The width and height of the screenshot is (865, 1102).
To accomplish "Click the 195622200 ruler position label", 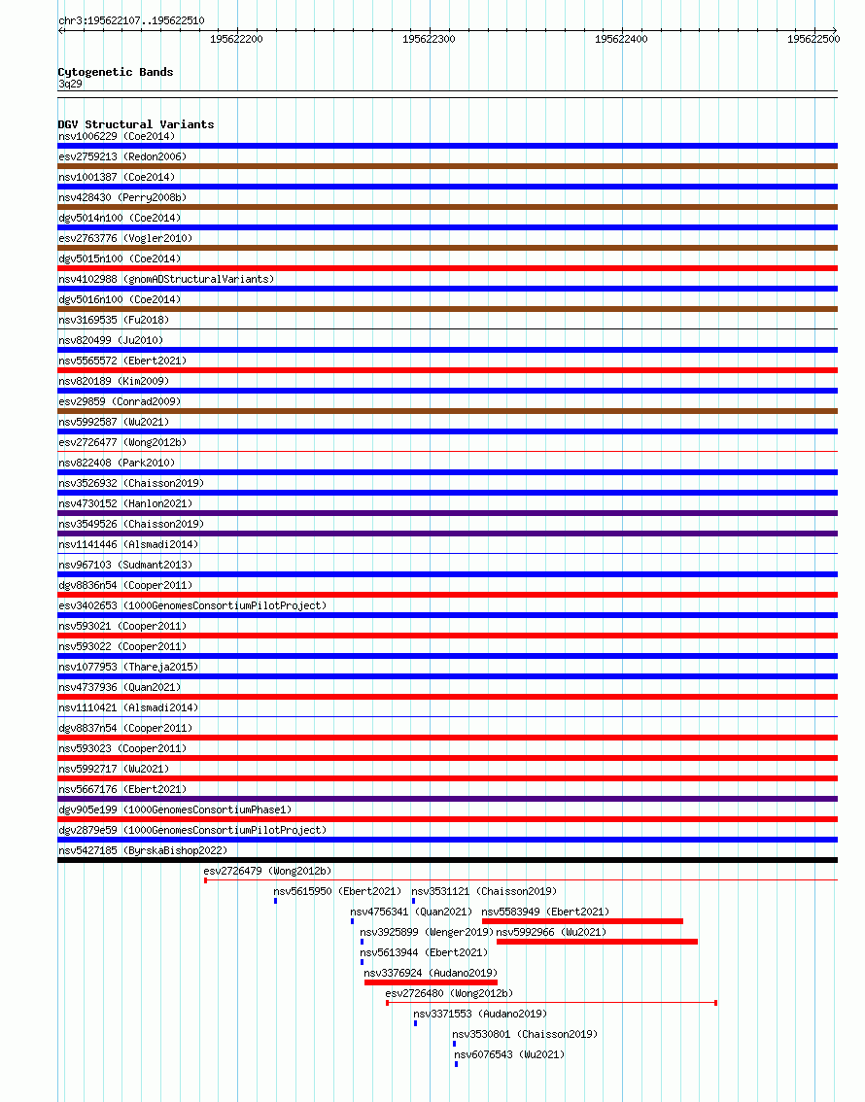I will [236, 39].
